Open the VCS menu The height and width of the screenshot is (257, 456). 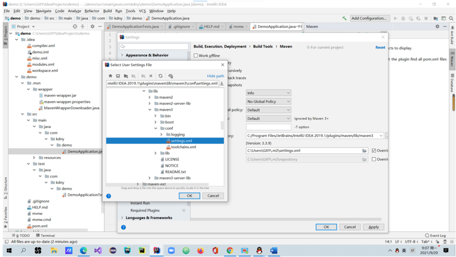[x=142, y=11]
